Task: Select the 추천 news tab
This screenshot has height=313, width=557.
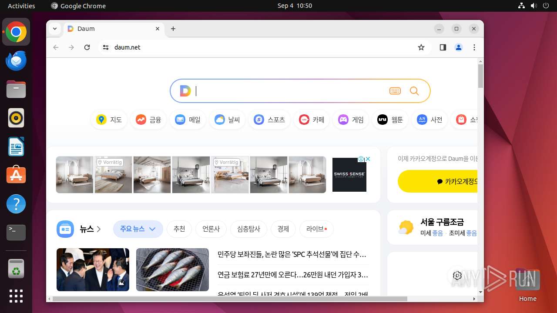Action: (179, 229)
